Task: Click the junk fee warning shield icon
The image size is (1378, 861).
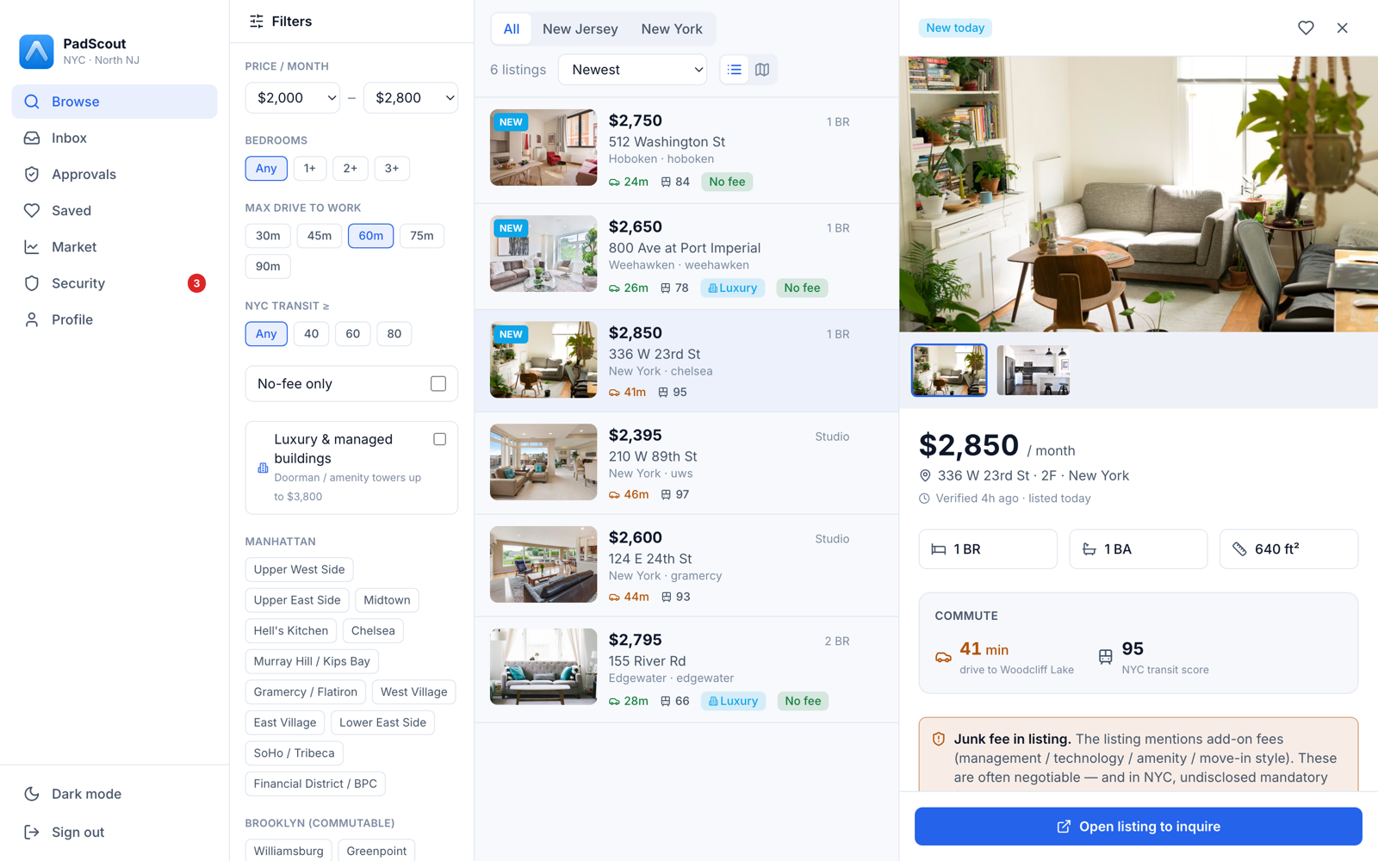Action: point(939,739)
